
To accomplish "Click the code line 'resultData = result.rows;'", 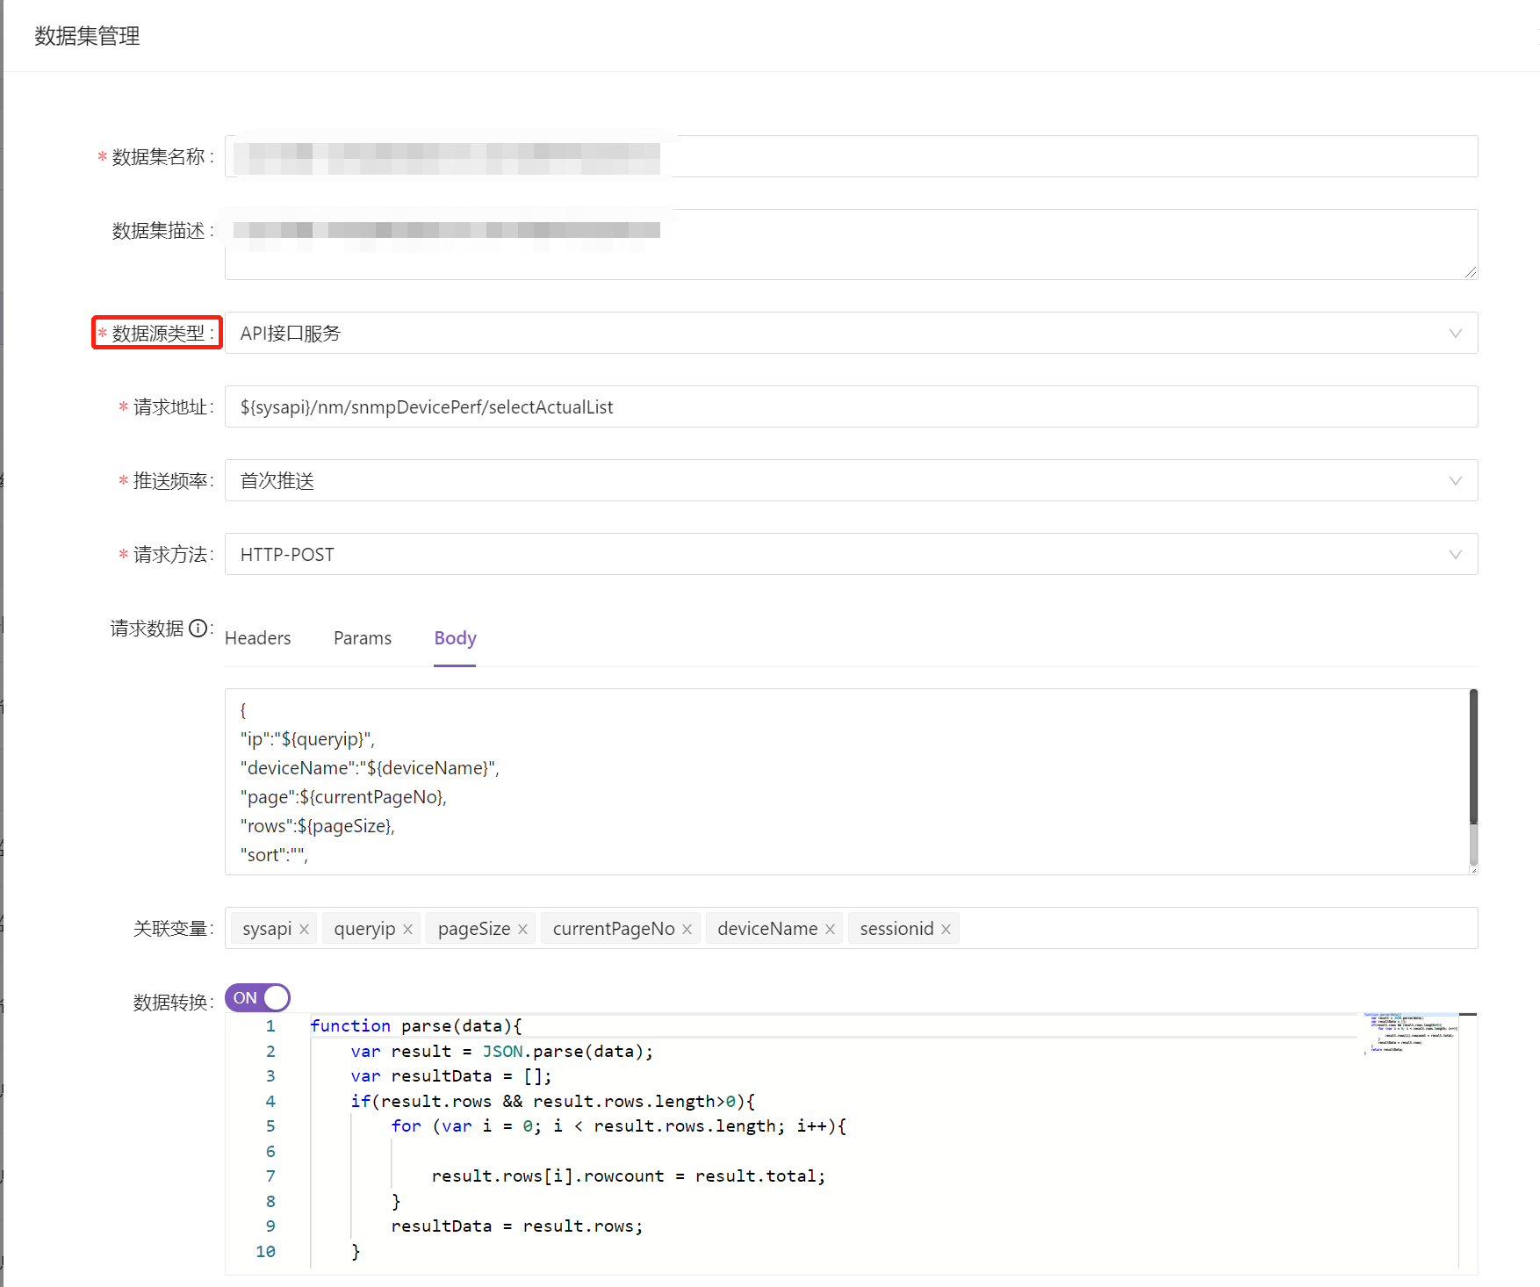I will [x=517, y=1226].
